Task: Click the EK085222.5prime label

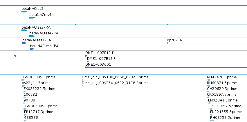Action: coord(39,89)
